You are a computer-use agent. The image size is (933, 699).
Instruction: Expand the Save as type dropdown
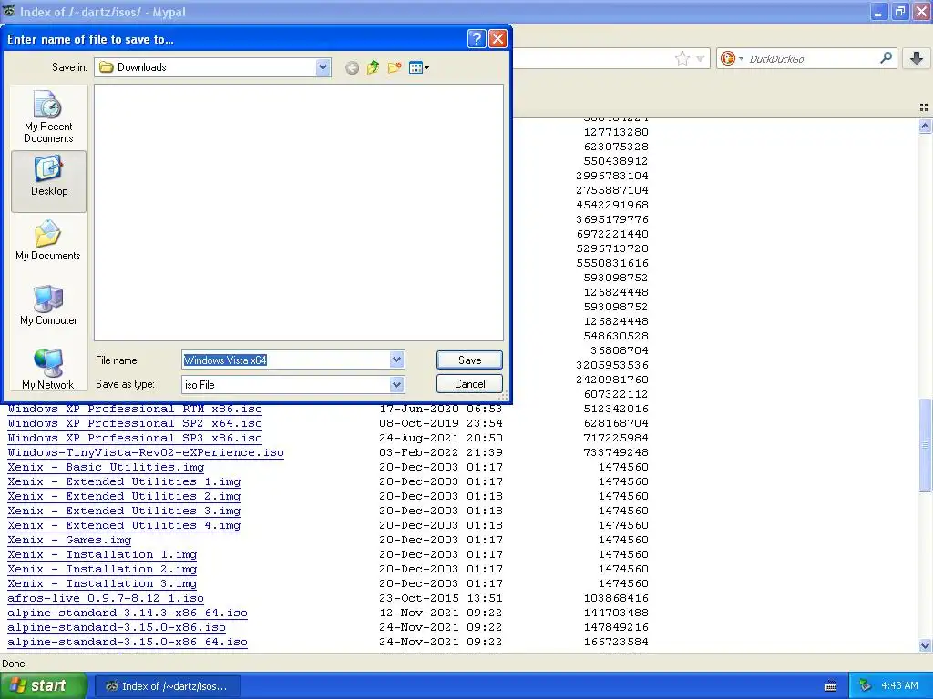[x=397, y=385]
